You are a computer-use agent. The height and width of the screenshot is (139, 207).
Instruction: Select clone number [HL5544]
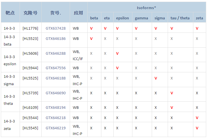tap(30, 118)
